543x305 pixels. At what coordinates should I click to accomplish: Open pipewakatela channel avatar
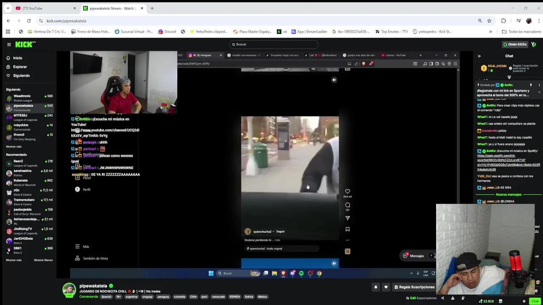pyautogui.click(x=69, y=290)
